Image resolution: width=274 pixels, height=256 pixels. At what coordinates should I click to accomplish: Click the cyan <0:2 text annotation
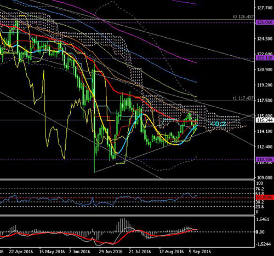tap(218, 124)
